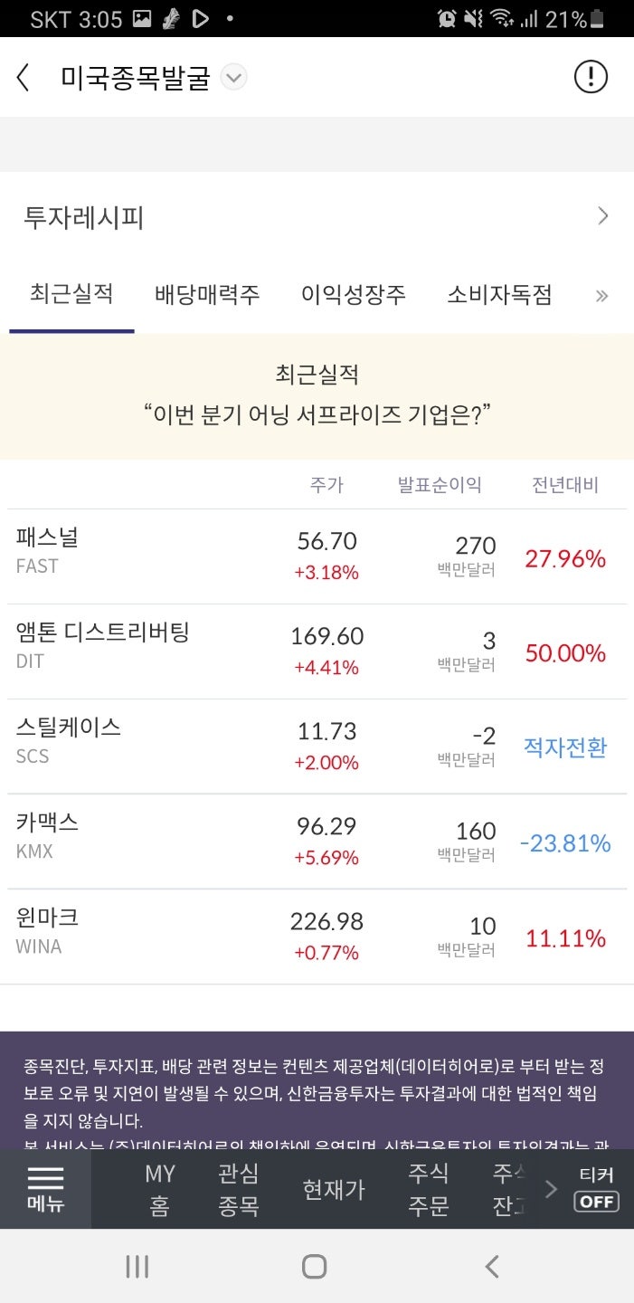Select the 소비자독점 tab
This screenshot has width=634, height=1303.
[499, 295]
